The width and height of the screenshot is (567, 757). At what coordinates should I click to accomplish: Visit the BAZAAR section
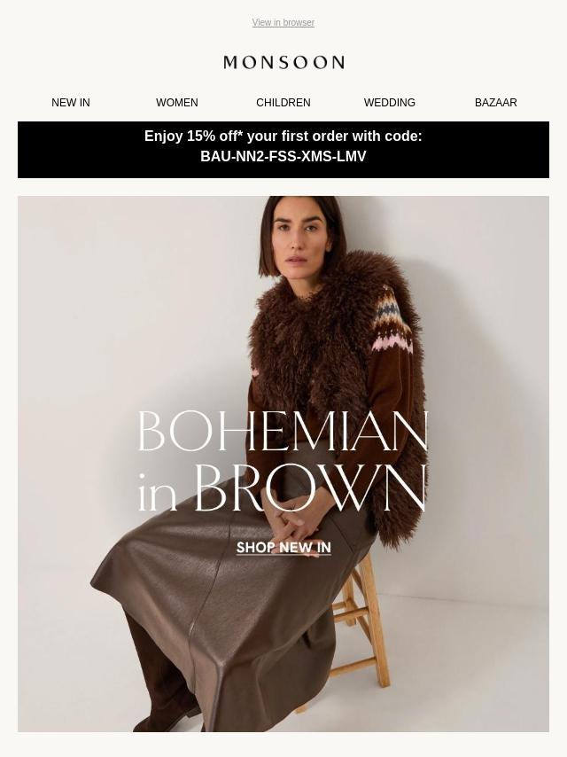(495, 103)
